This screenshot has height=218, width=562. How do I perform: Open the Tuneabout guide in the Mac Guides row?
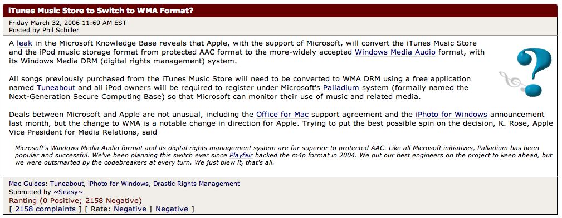[x=67, y=184]
